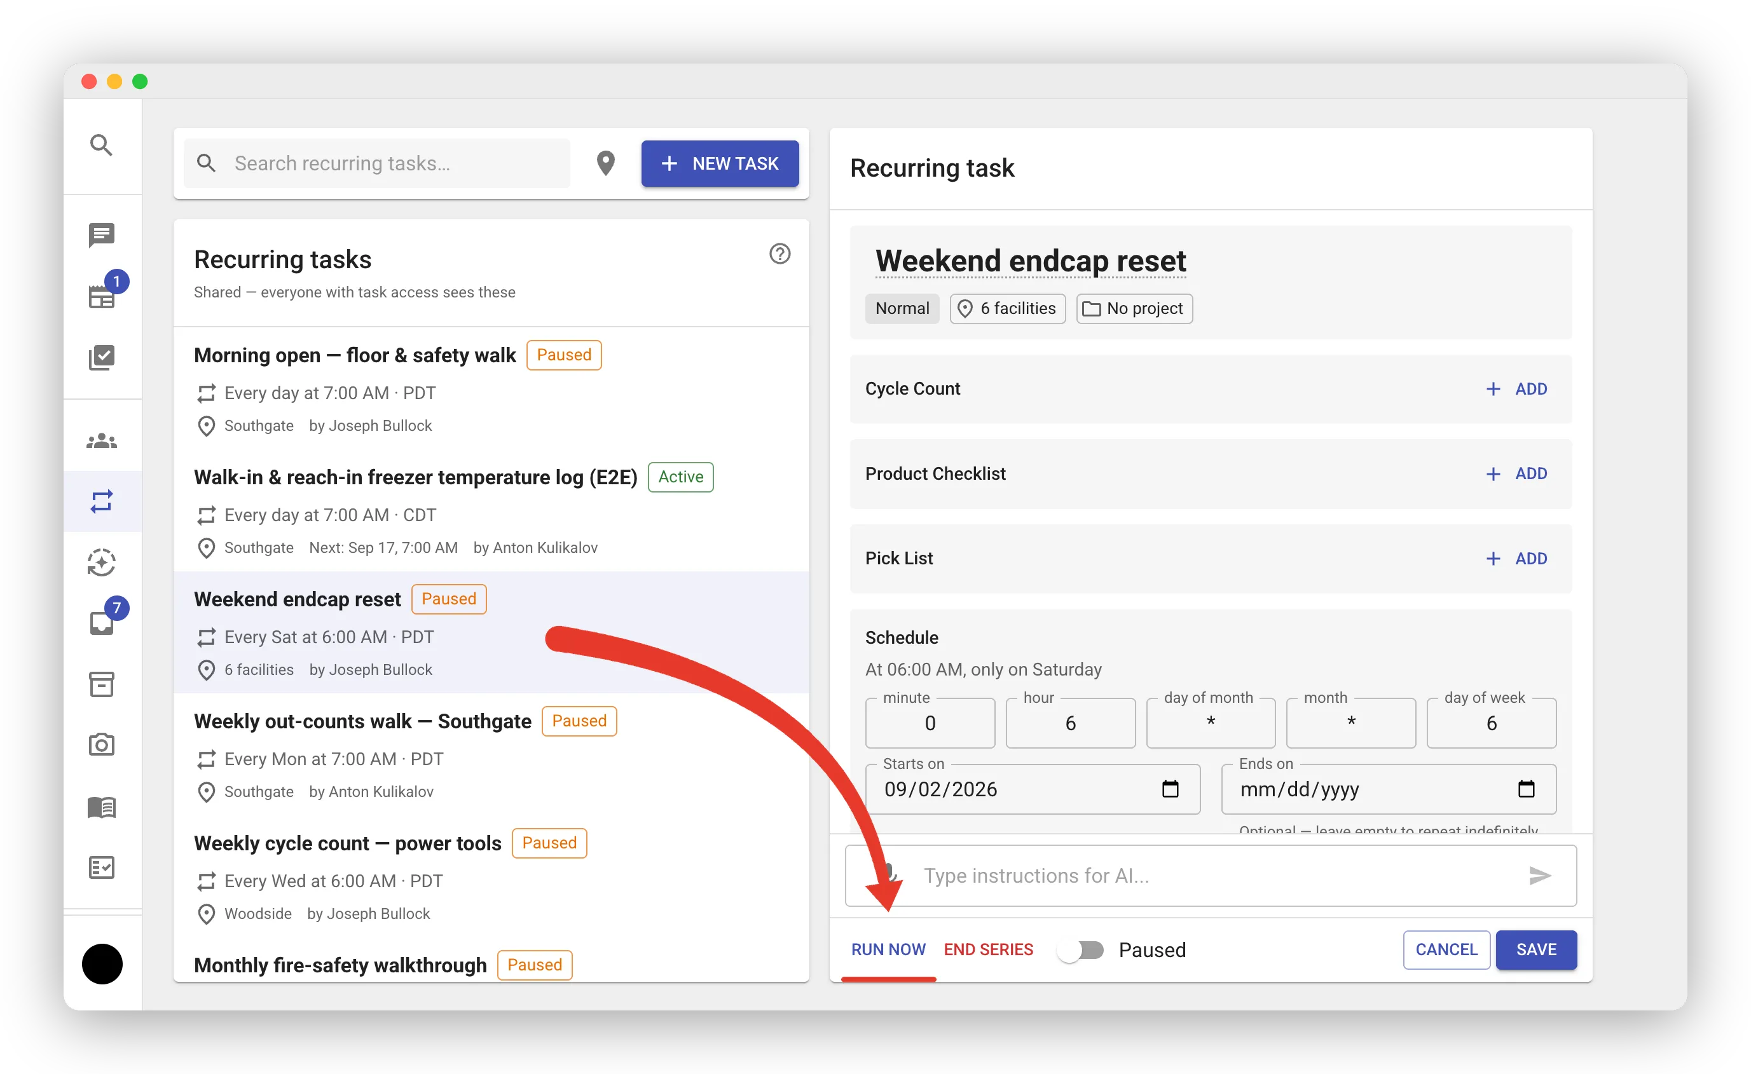Open Walk-in & reach-in freezer temperature log task

coord(491,511)
